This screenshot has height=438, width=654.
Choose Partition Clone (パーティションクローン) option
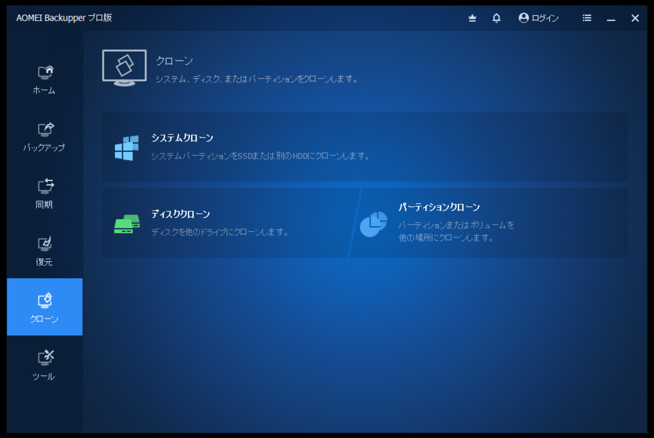click(439, 207)
